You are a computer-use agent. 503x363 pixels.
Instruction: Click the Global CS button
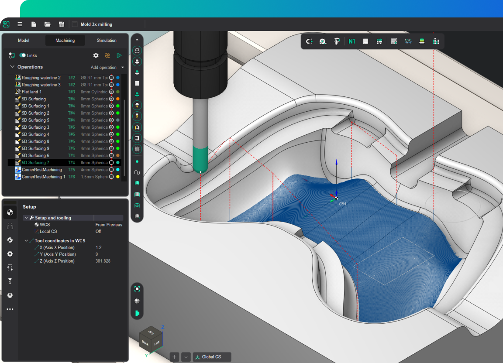point(212,357)
